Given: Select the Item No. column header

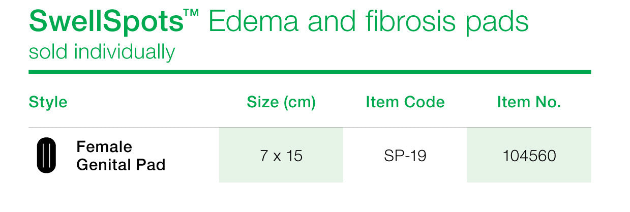Looking at the screenshot, I should (x=529, y=102).
